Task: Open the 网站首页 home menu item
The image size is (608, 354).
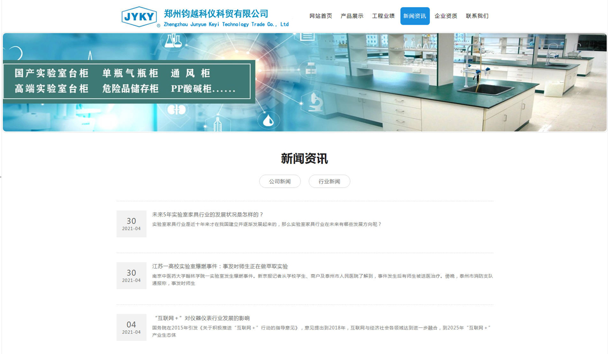Action: point(321,16)
